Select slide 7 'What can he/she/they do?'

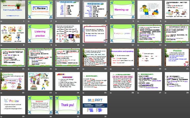[177, 10]
